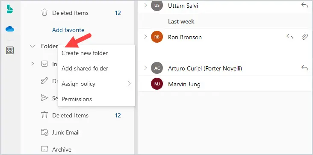Open the Bookings app icon
313x155 pixels.
[9, 9]
